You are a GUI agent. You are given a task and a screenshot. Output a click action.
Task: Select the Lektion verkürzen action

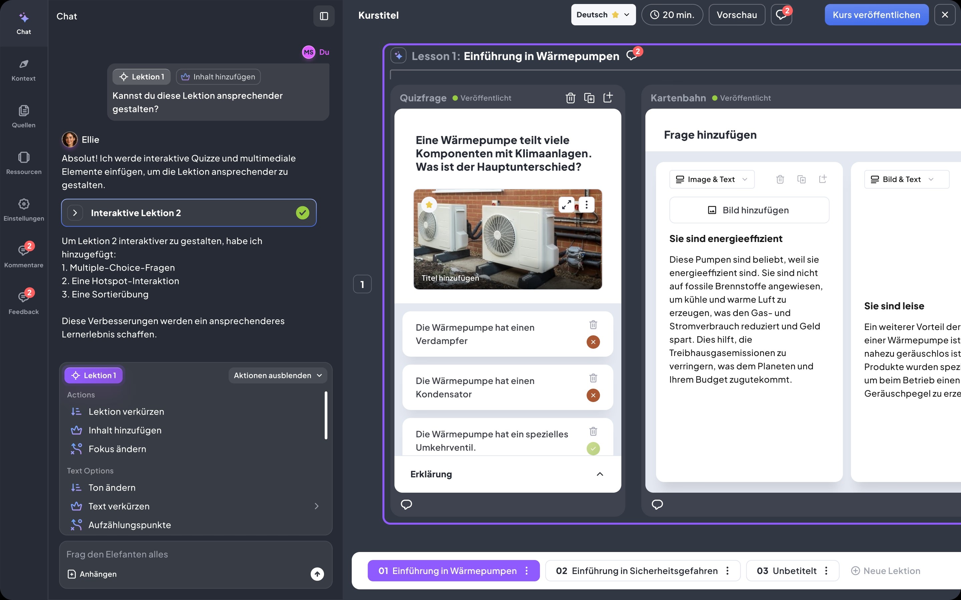[x=126, y=412]
